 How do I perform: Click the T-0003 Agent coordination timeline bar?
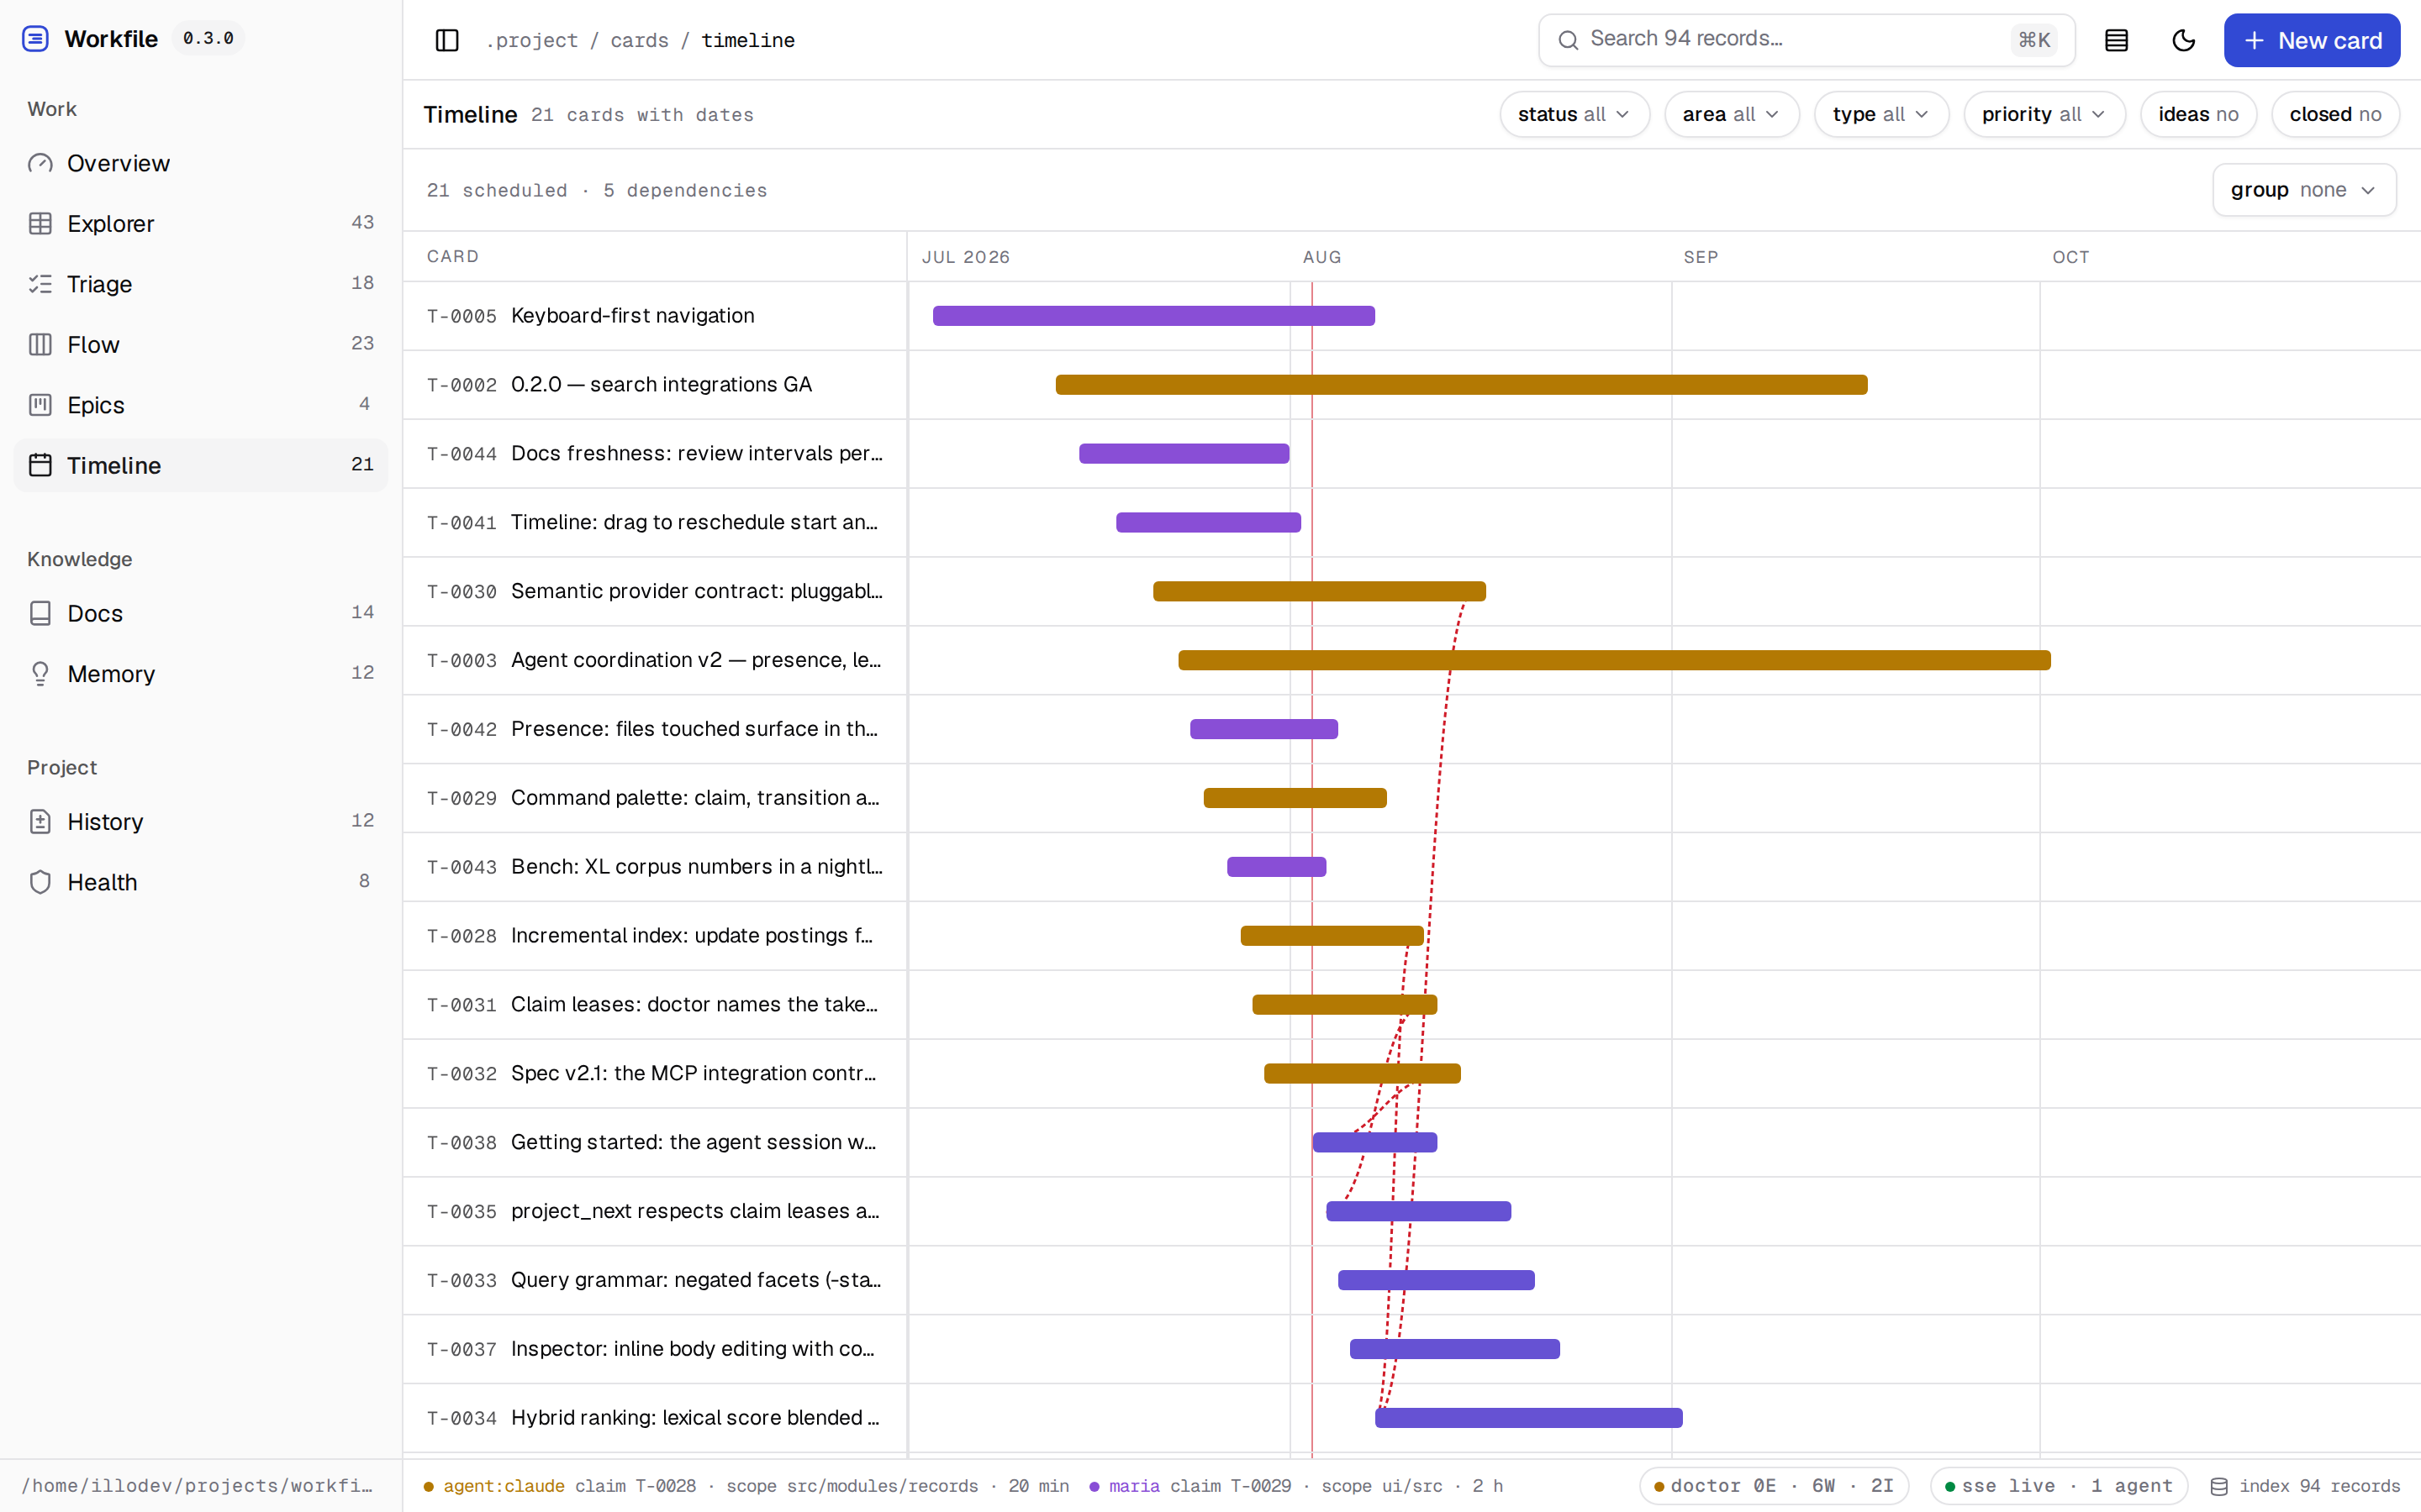coord(1615,660)
